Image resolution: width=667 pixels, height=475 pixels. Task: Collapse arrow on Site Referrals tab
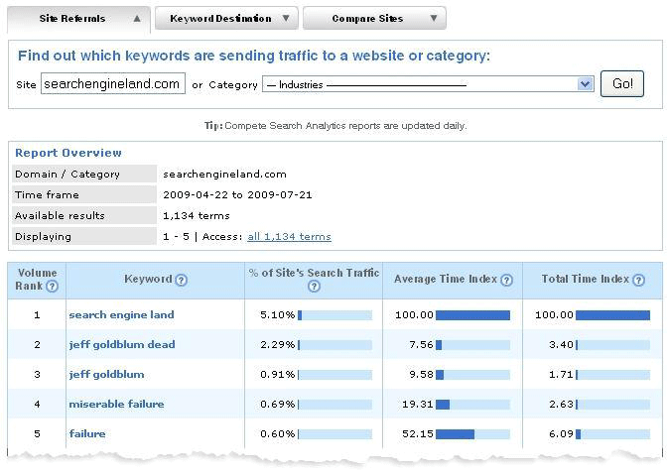[137, 18]
